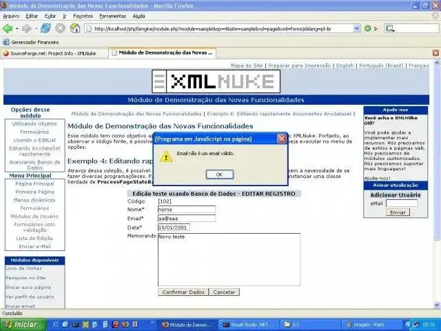Click the Stop loading icon
The image size is (441, 331).
(60, 28)
